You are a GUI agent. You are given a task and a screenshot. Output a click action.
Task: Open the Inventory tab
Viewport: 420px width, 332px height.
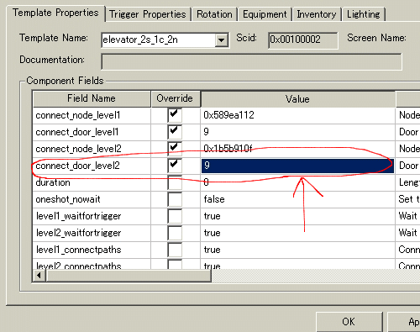coord(317,14)
